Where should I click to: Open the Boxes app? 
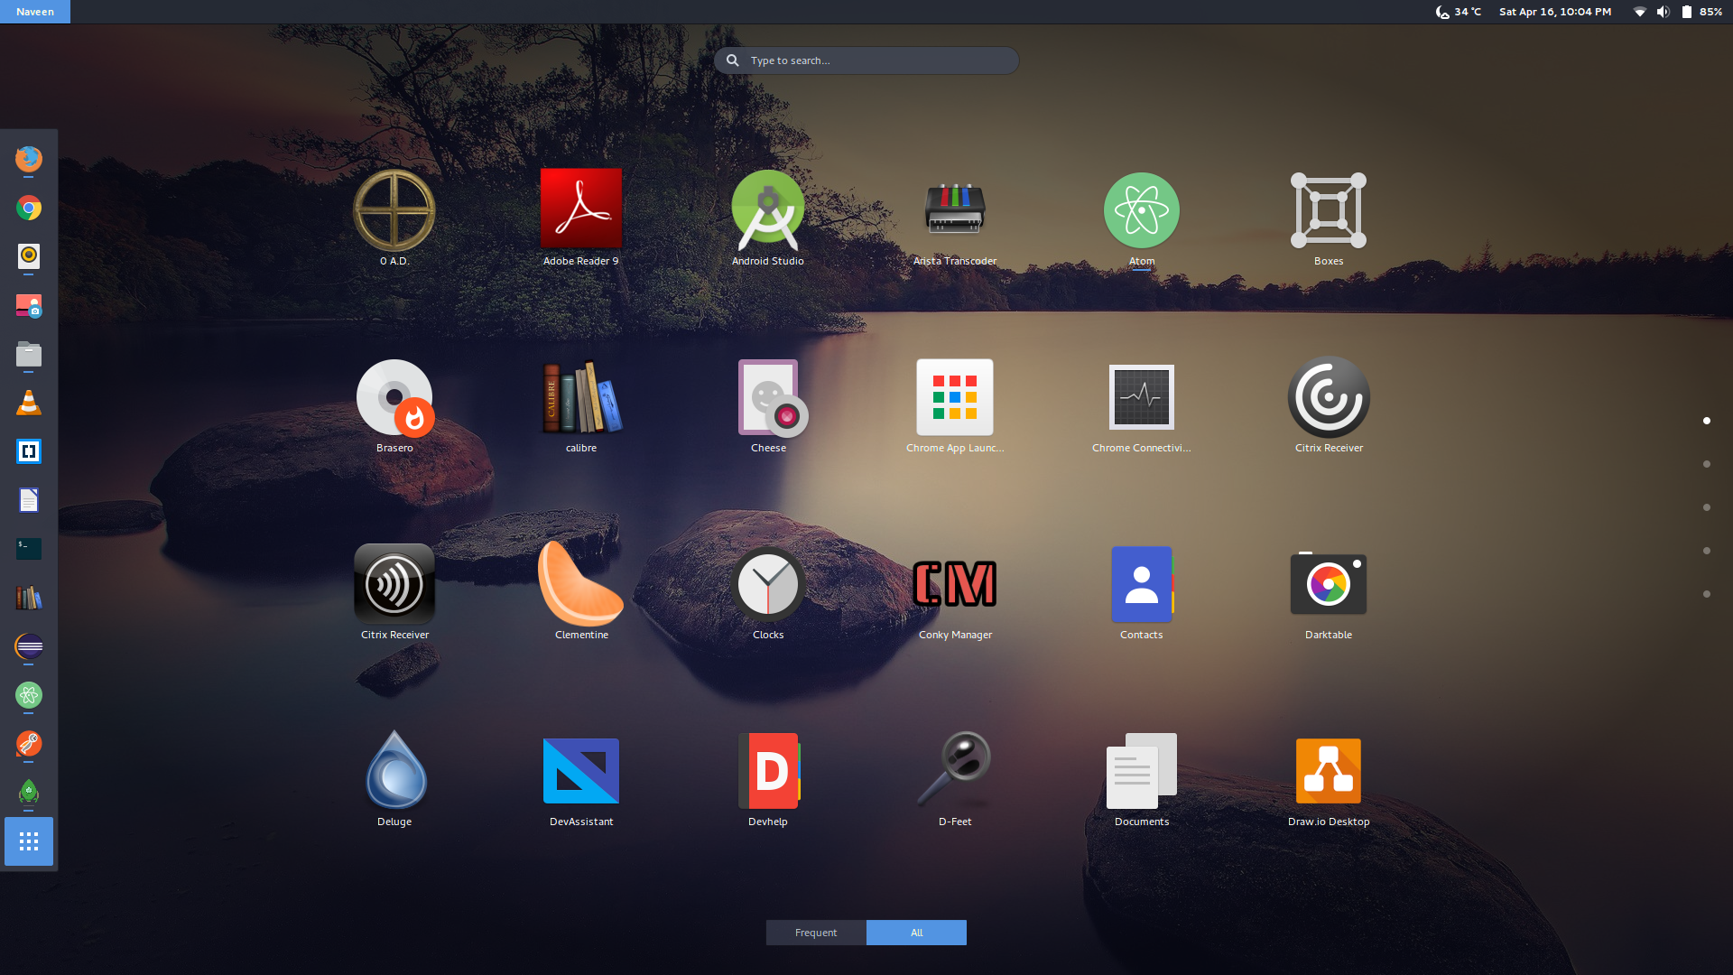tap(1329, 210)
